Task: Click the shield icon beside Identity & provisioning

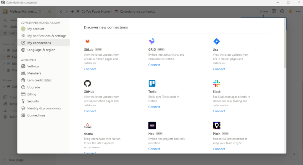Action: pos(23,108)
